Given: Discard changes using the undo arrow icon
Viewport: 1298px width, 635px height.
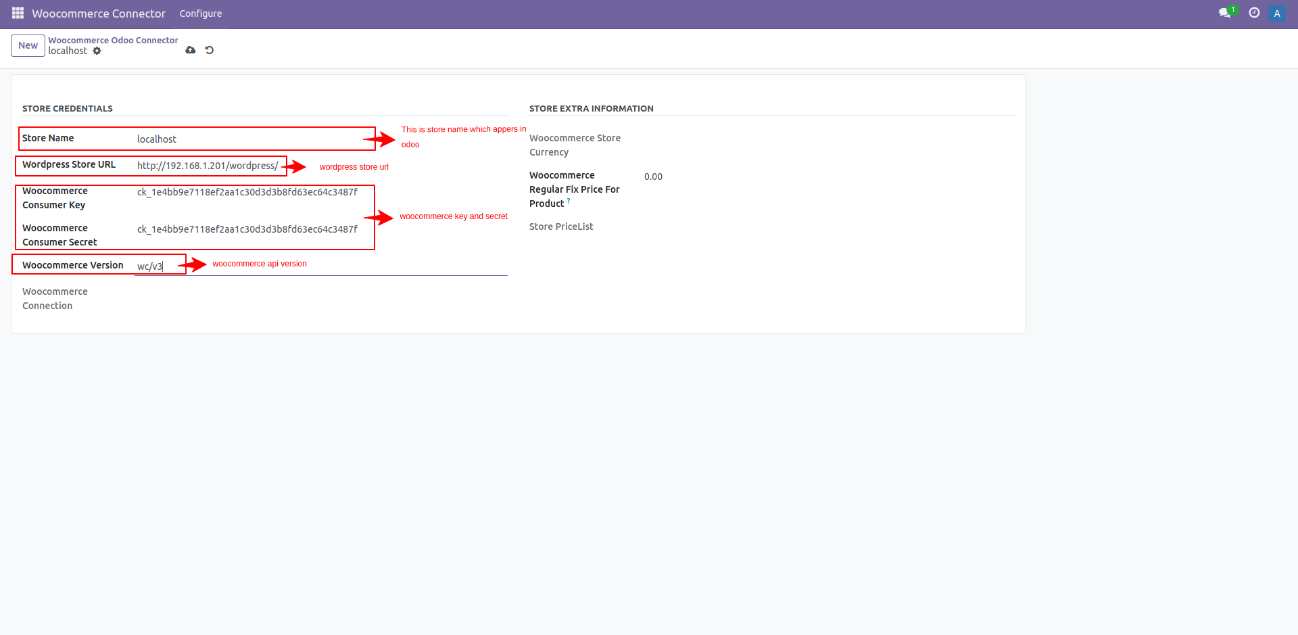Looking at the screenshot, I should (x=209, y=49).
